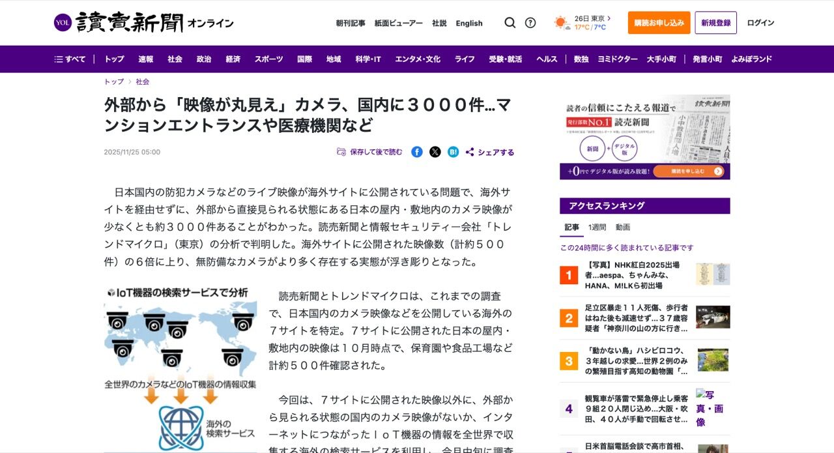Open the ライフ section

tap(465, 59)
